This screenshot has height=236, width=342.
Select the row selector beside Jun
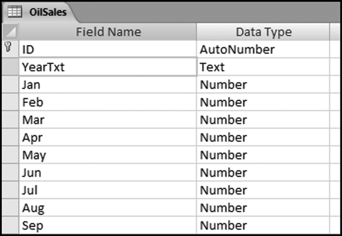tap(11, 173)
